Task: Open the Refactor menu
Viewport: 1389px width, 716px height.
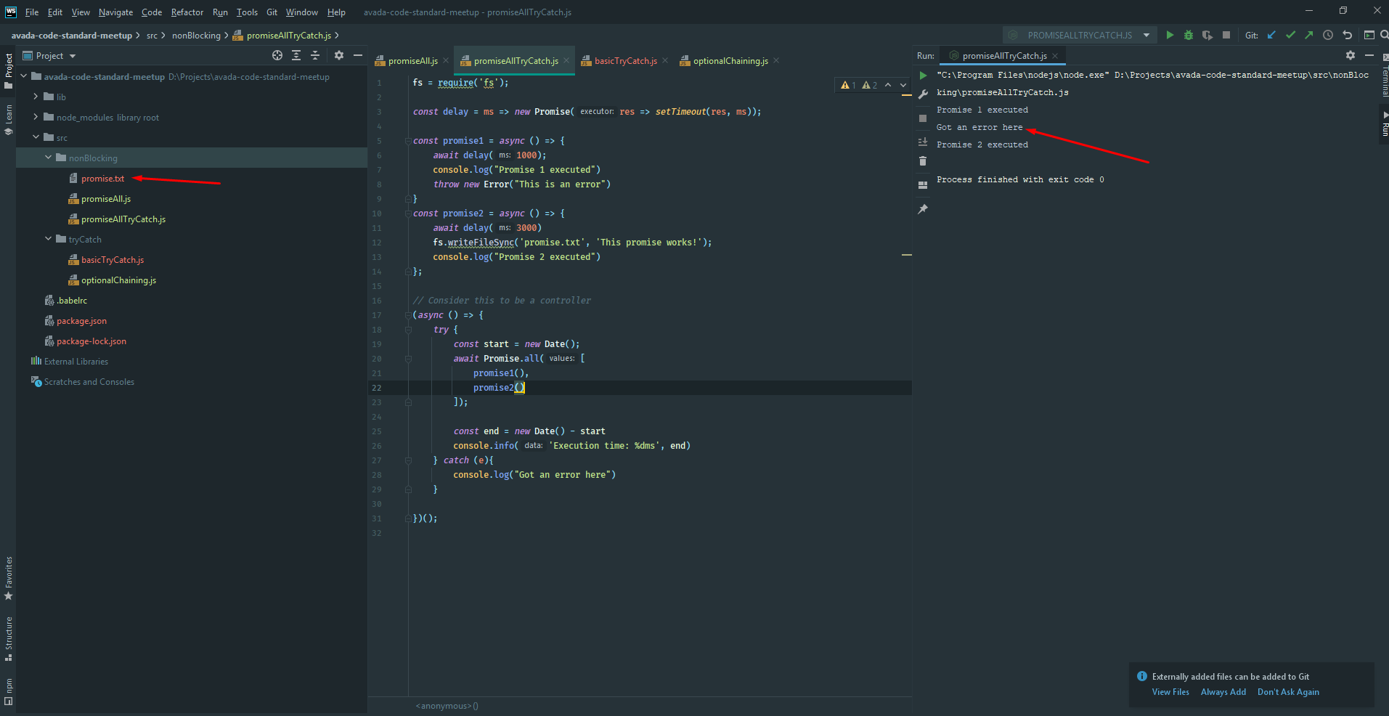Action: point(187,12)
